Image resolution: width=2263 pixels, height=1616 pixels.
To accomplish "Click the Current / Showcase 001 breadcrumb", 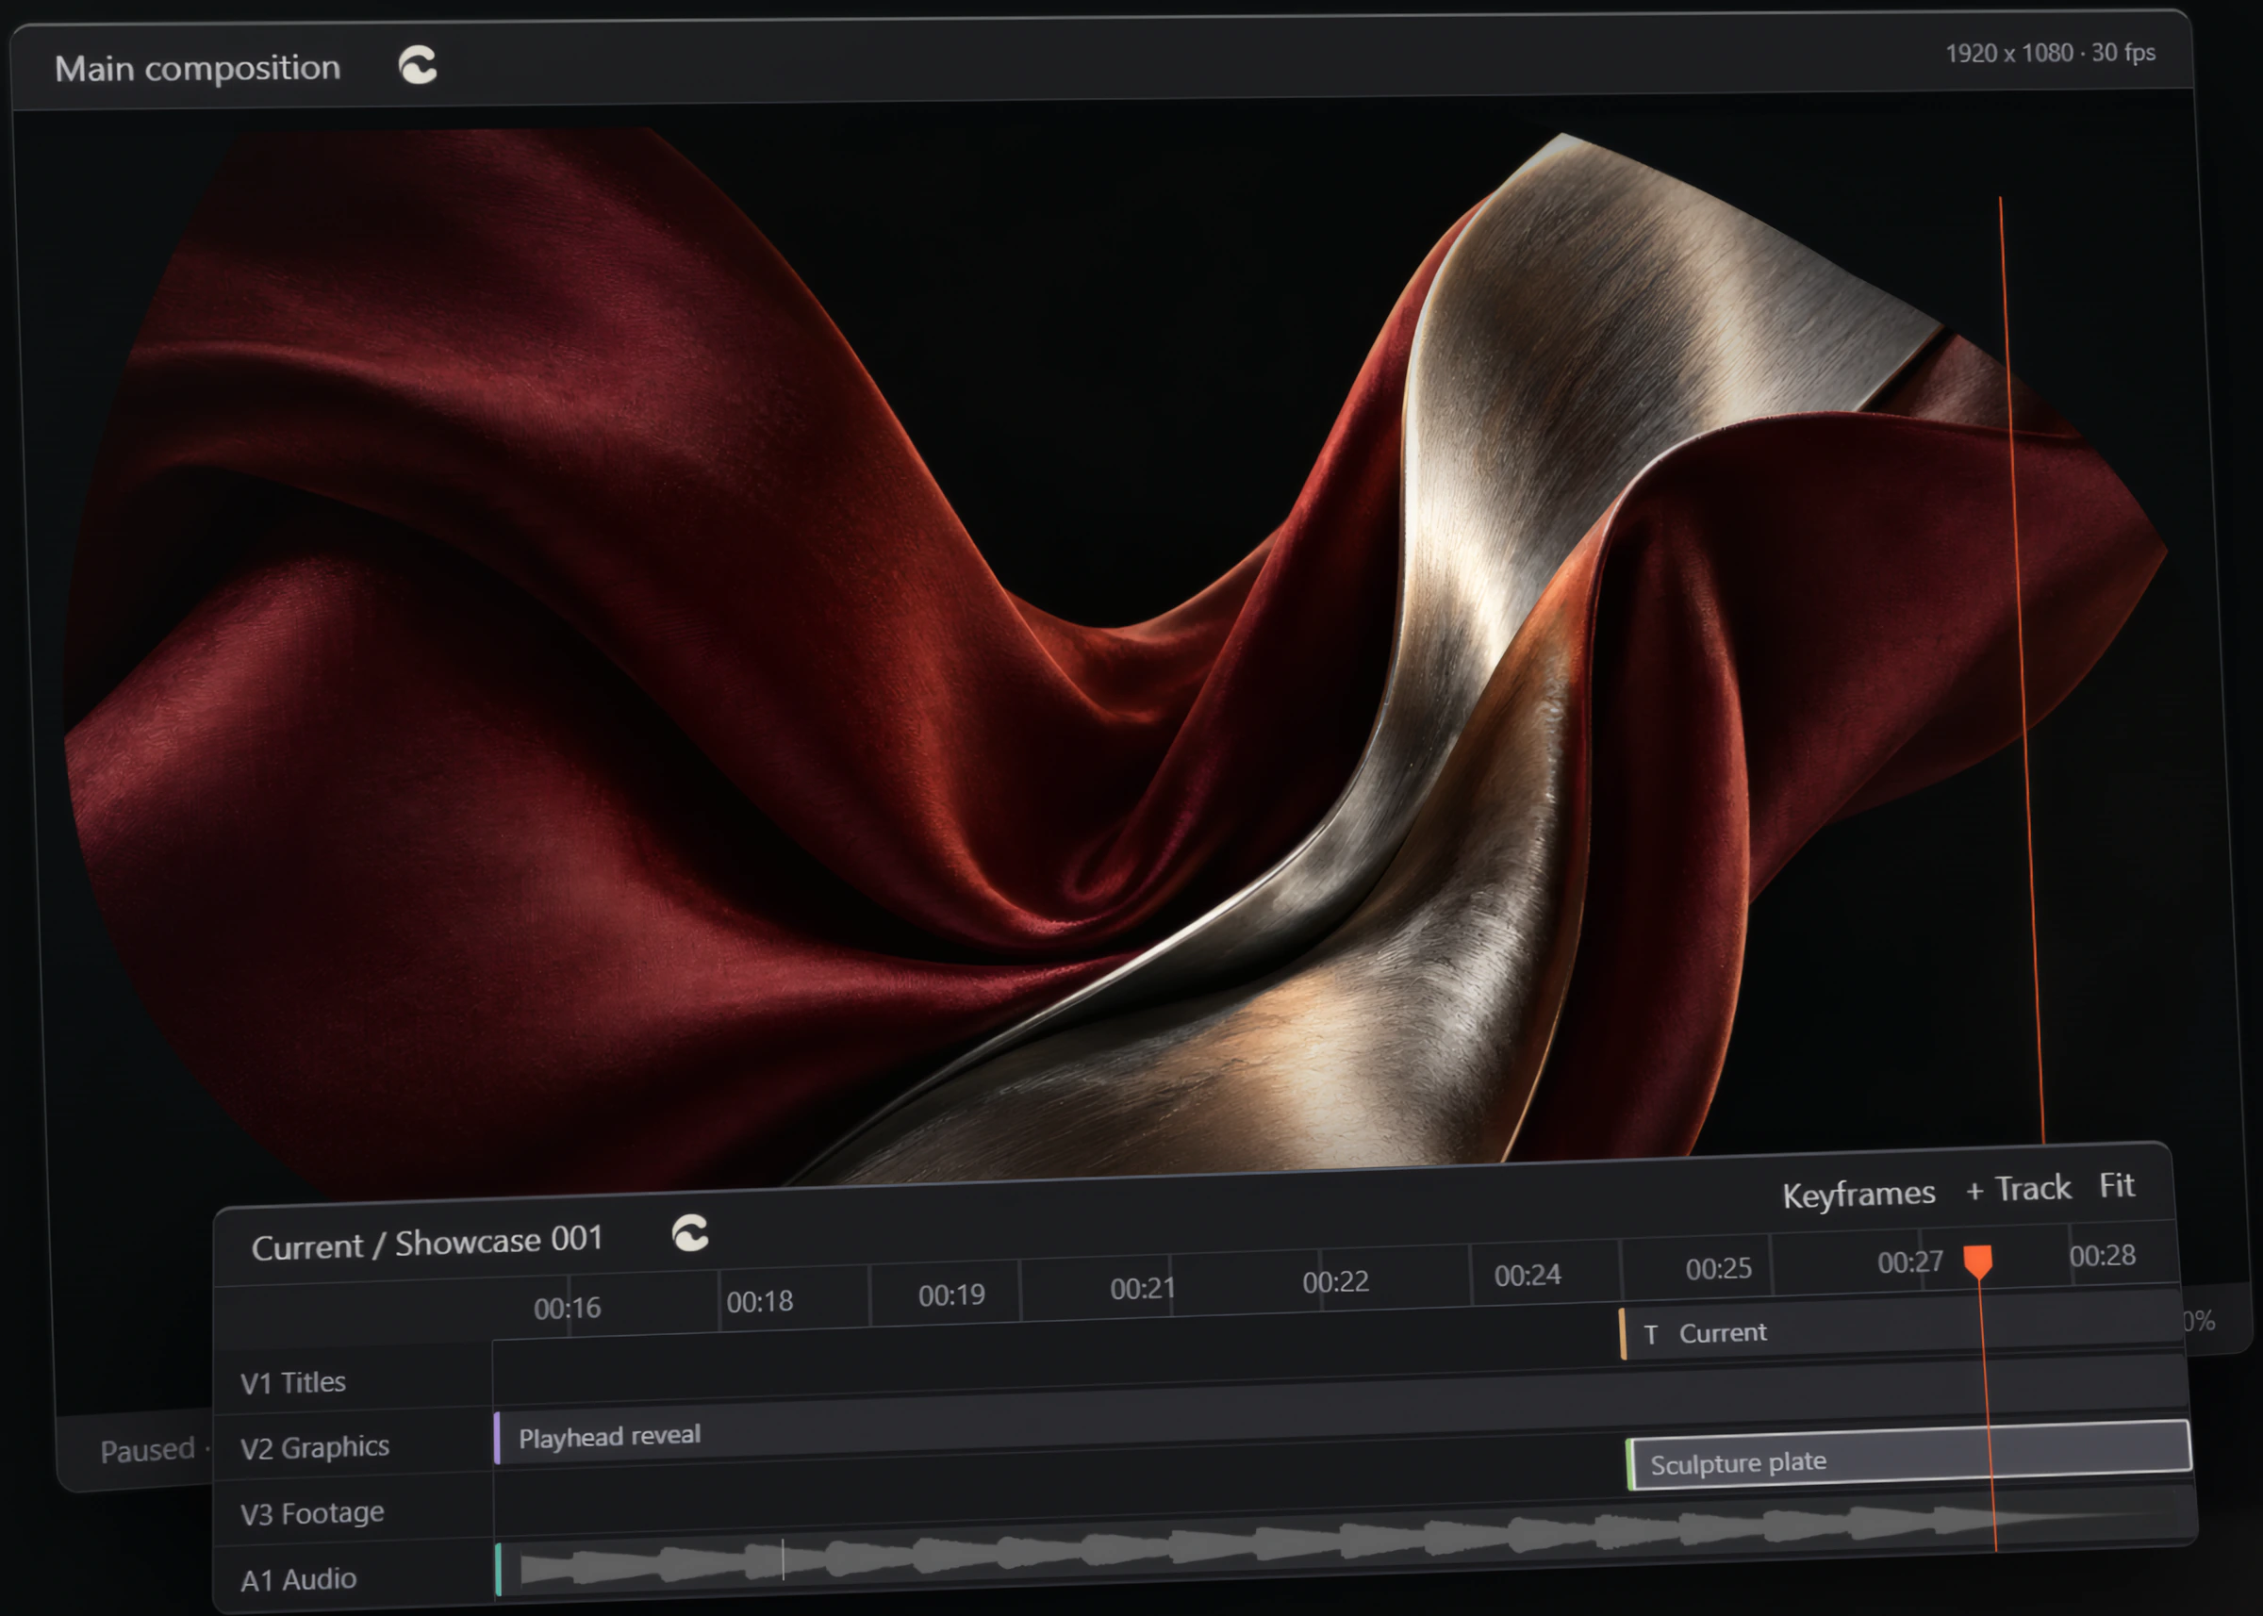I will click(x=427, y=1244).
